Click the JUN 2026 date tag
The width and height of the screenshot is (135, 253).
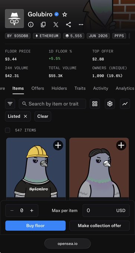coord(98,36)
